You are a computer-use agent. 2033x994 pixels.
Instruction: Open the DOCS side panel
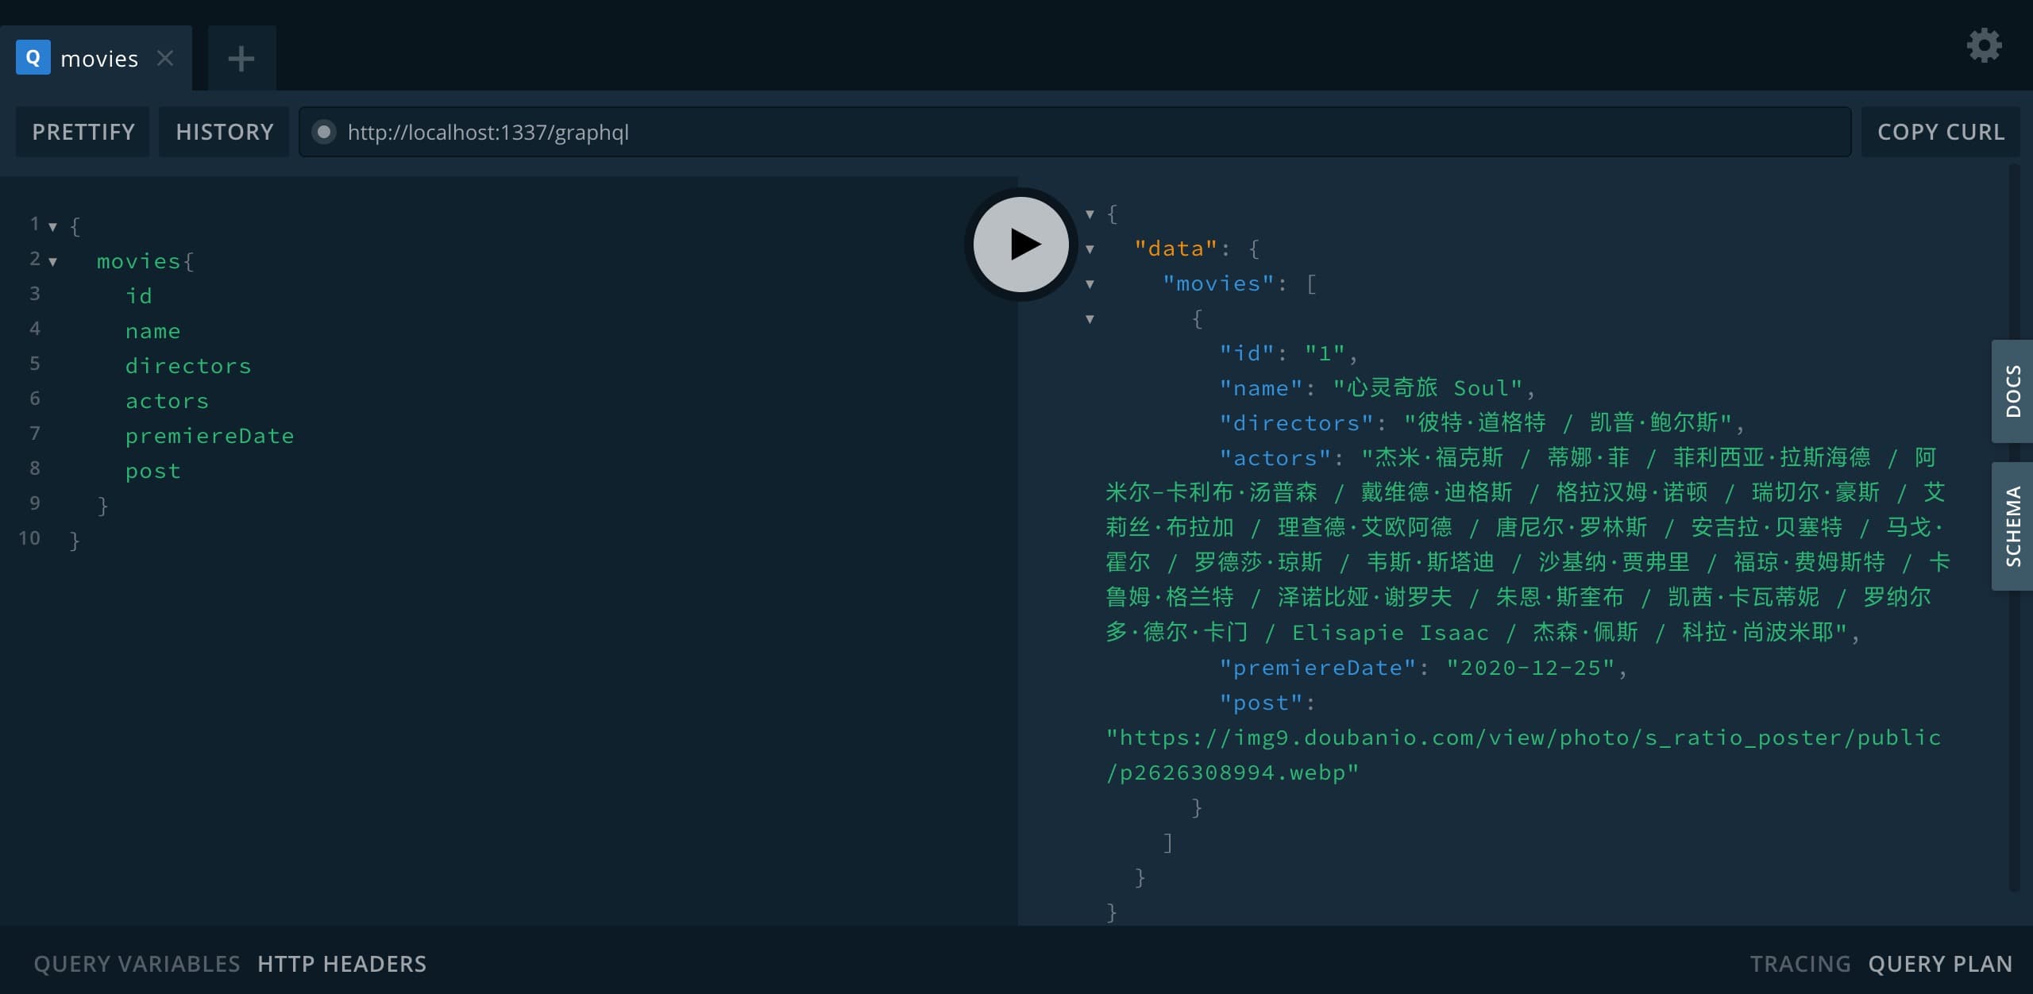[2012, 391]
